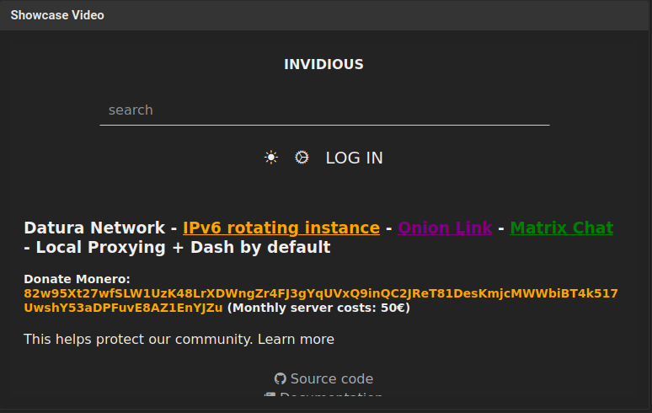The image size is (652, 413).
Task: Click the GitHub icon beside Source code
Action: click(x=281, y=379)
